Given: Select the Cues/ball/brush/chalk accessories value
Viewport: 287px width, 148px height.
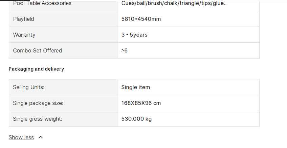Looking at the screenshot, I should pyautogui.click(x=174, y=3).
